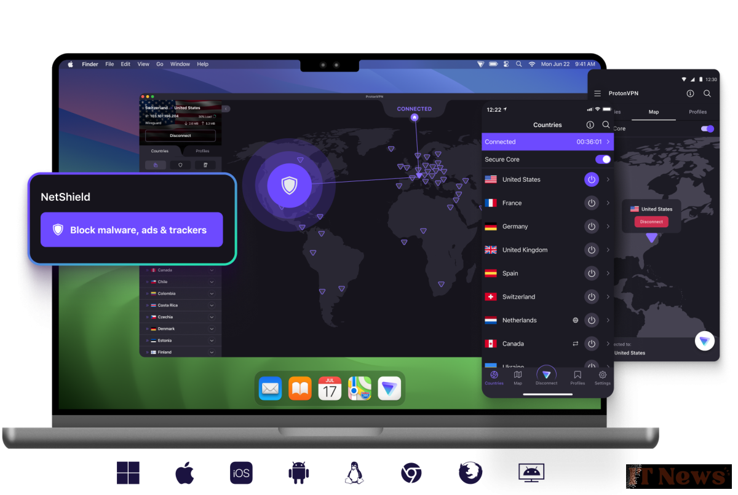Open Spotlight search in the macOS menu bar
Screen dimensions: 738x495
[x=518, y=64]
